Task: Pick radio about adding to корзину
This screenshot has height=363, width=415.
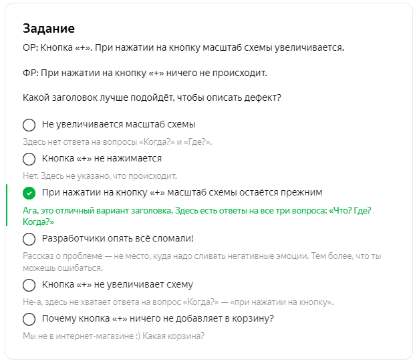Action: tap(29, 319)
